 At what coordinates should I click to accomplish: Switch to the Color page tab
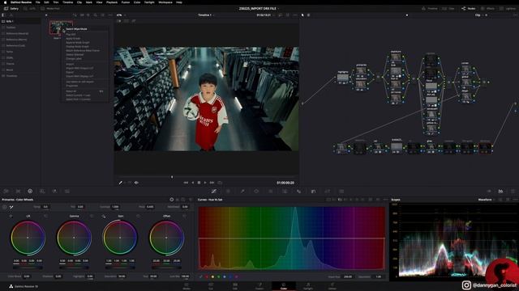[x=284, y=286]
